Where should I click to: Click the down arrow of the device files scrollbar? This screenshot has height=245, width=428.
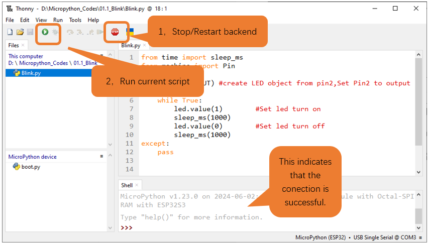(110, 228)
